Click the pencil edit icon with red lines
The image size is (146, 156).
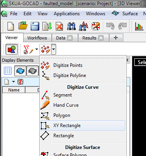tap(96, 26)
